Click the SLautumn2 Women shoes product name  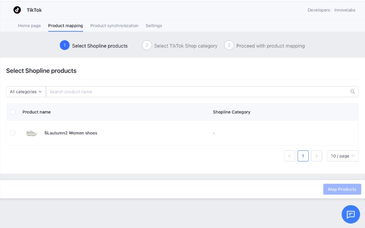71,133
